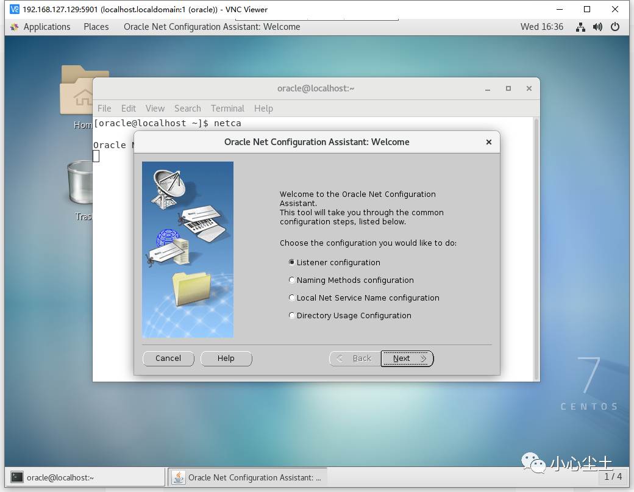Close the Oracle Net Configuration Assistant dialog
Screen dimensions: 634x492
(489, 142)
